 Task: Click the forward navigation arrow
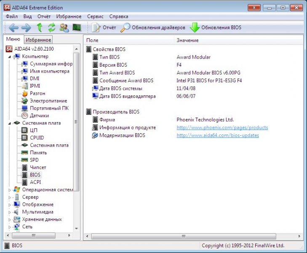26,28
